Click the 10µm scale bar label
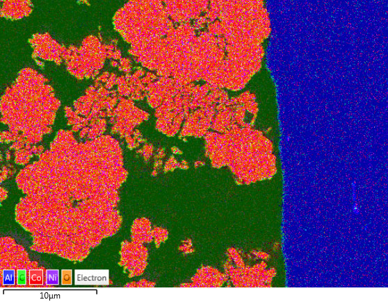Viewport: 388px width, 302px height. tap(50, 296)
